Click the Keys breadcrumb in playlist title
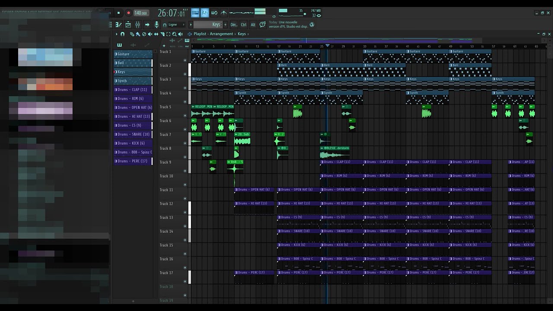This screenshot has height=311, width=553. [x=242, y=34]
